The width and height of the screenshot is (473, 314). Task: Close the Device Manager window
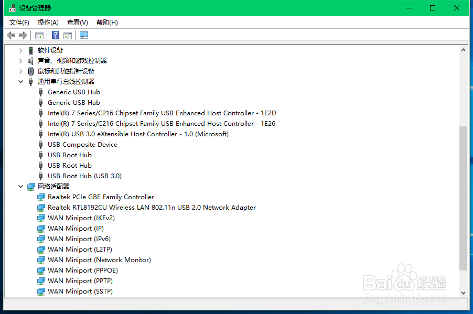[457, 8]
